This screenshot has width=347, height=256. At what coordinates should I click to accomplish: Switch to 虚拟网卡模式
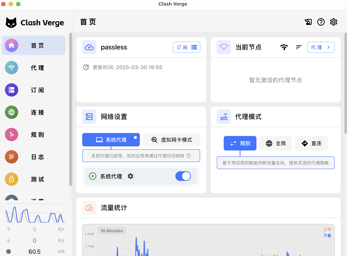coord(171,140)
